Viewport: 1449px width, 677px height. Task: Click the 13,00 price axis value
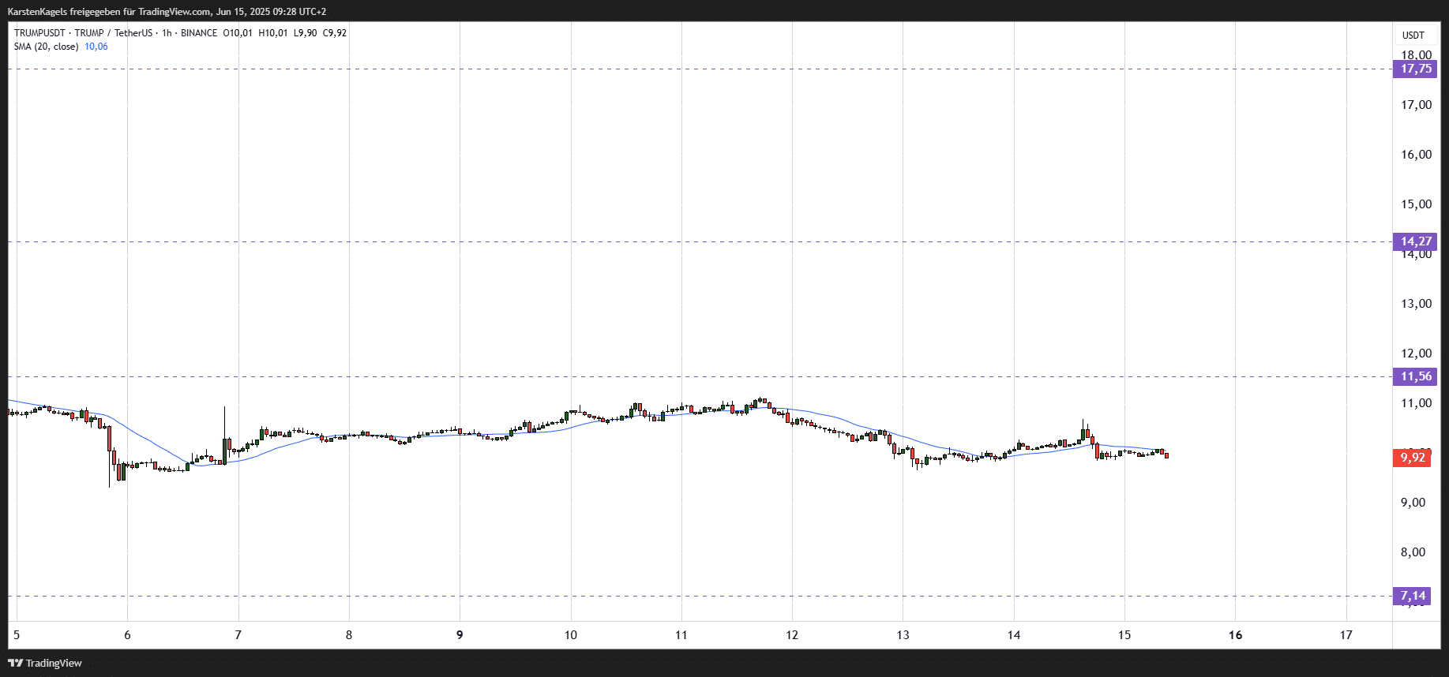1416,304
